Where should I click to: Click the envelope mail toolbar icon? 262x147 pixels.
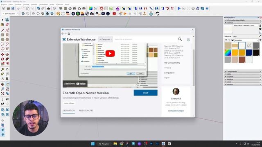(103, 13)
